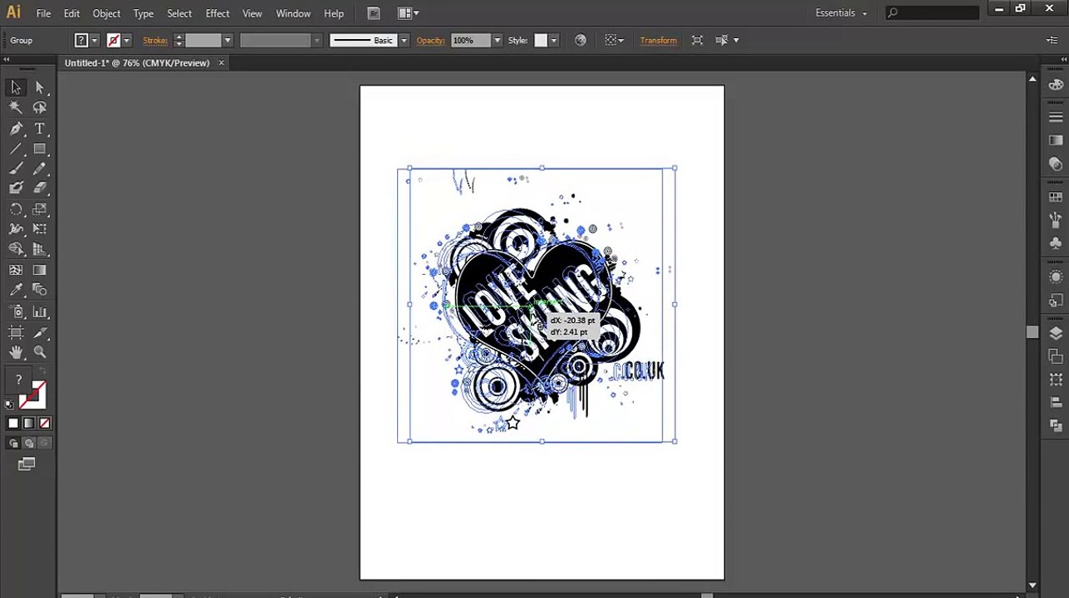Pick the Mesh tool
This screenshot has width=1069, height=598.
point(16,270)
